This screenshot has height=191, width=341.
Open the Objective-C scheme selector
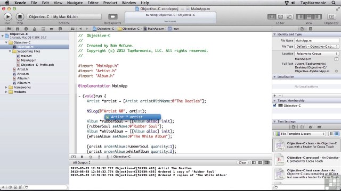click(x=64, y=16)
